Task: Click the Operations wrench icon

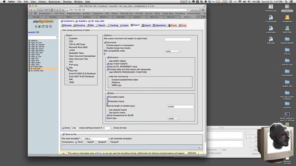Action: tap(154, 25)
